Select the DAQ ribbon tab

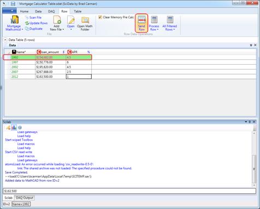[51, 11]
